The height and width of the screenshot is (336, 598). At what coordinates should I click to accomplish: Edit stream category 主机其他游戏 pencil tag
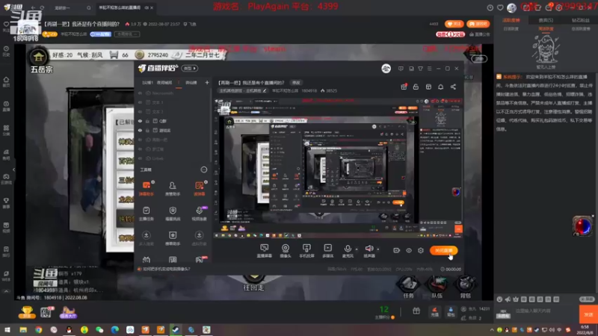pyautogui.click(x=242, y=90)
